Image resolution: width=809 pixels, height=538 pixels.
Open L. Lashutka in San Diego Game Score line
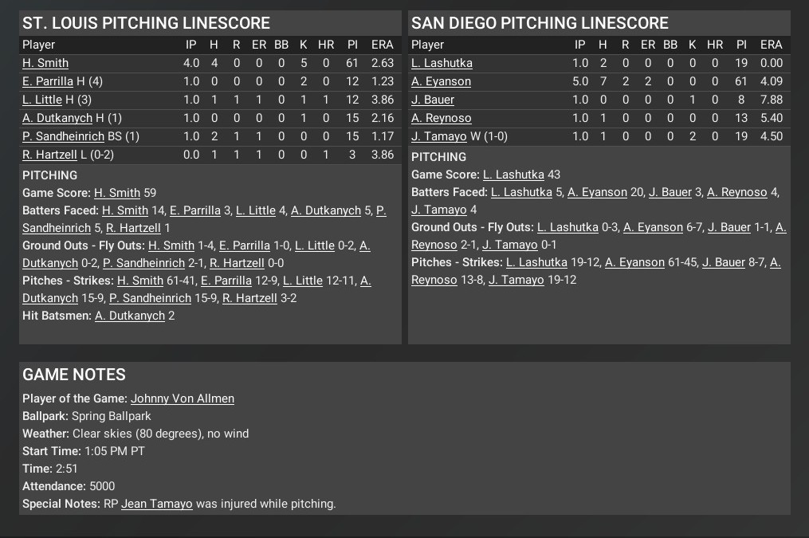(514, 175)
